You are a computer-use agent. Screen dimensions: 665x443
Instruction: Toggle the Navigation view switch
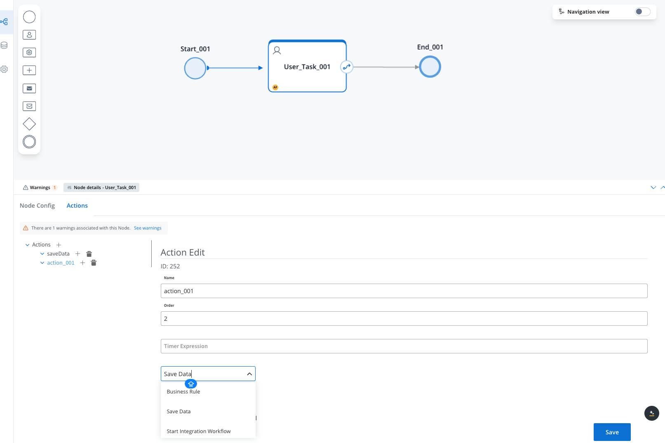pos(642,12)
